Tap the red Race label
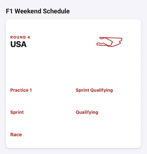The image size is (147, 154). (16, 135)
